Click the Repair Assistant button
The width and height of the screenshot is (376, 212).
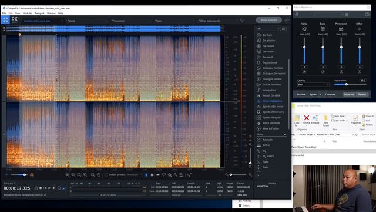tap(269, 20)
